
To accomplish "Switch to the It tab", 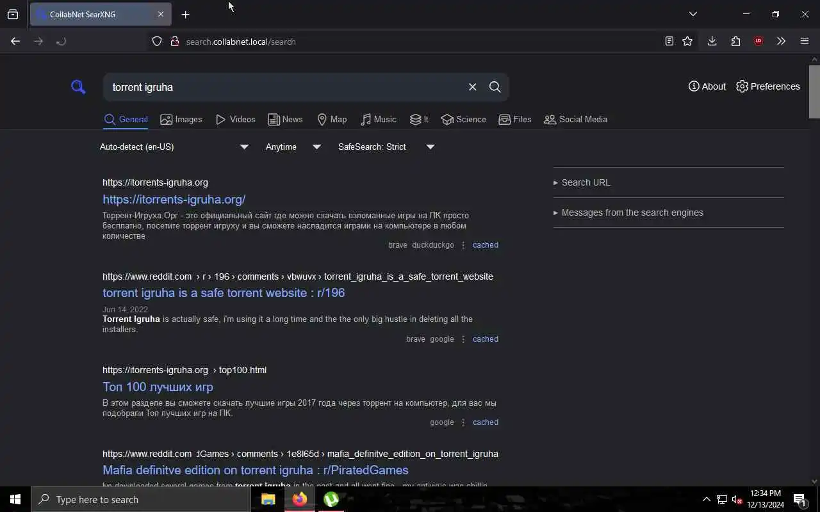I will (419, 119).
